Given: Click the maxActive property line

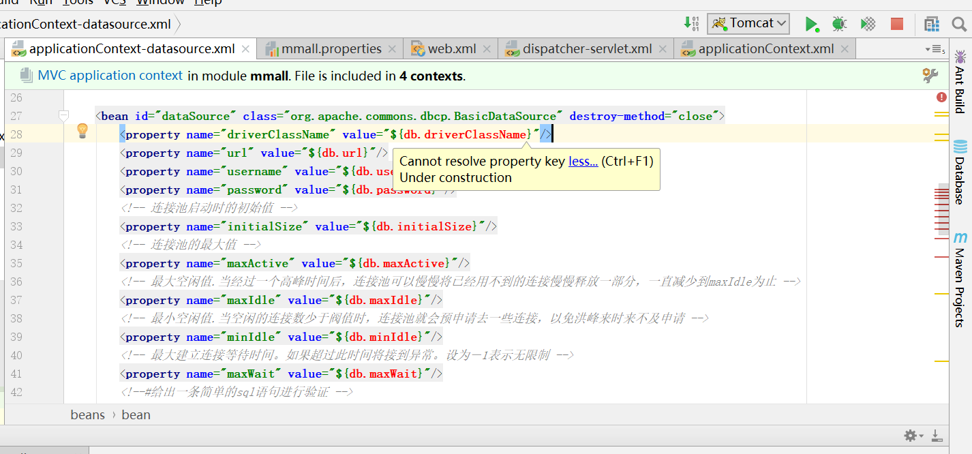Looking at the screenshot, I should [x=295, y=263].
